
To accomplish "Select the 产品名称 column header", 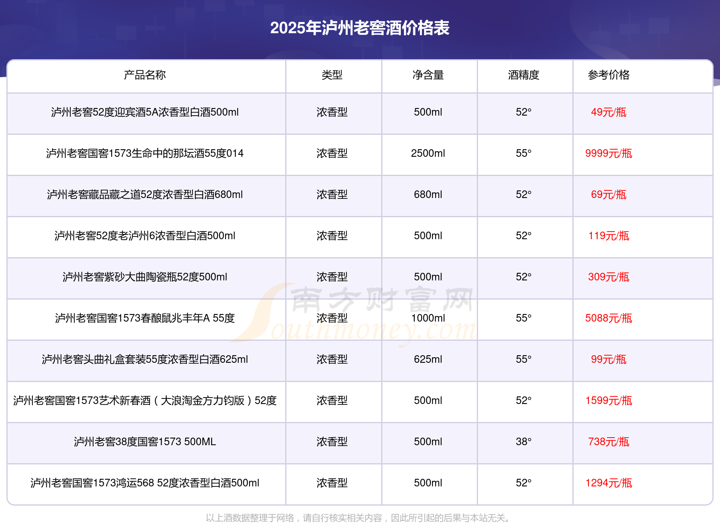I will [145, 75].
